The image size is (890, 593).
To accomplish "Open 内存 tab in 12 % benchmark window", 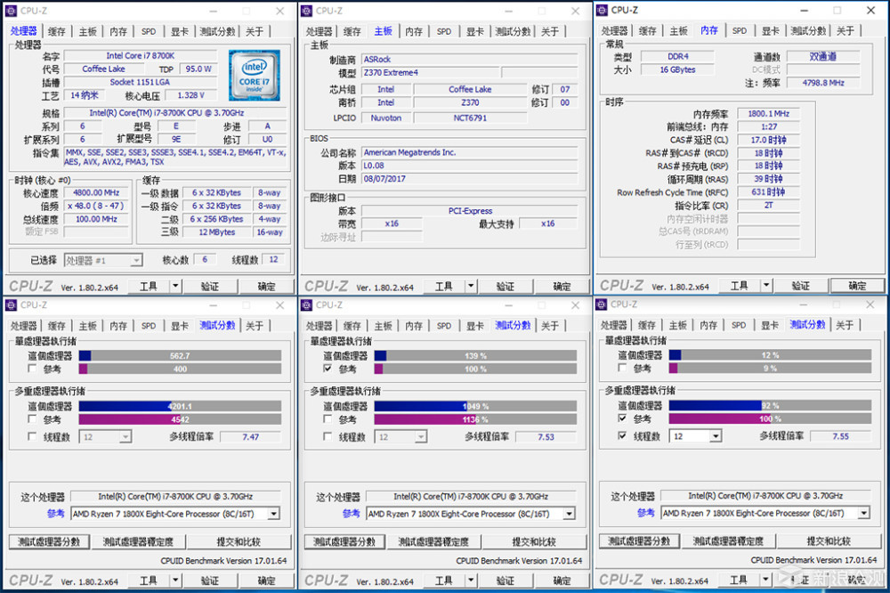I will pyautogui.click(x=708, y=326).
